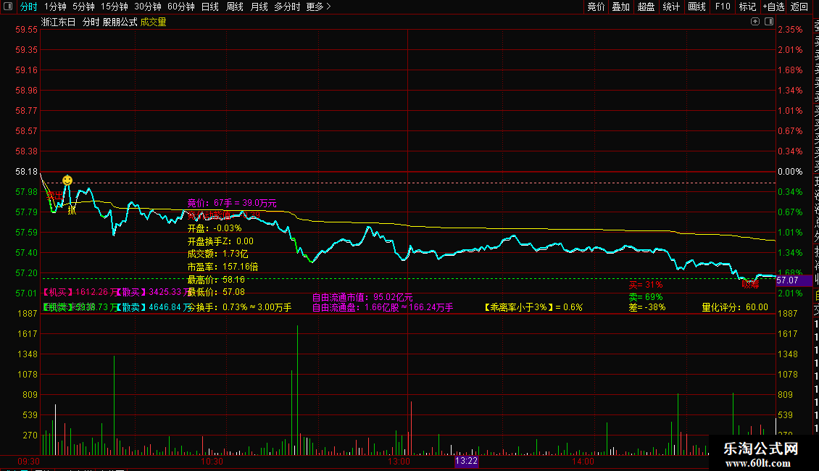The image size is (819, 471).
Task: Click the 成交量 volume label
Action: tap(153, 22)
